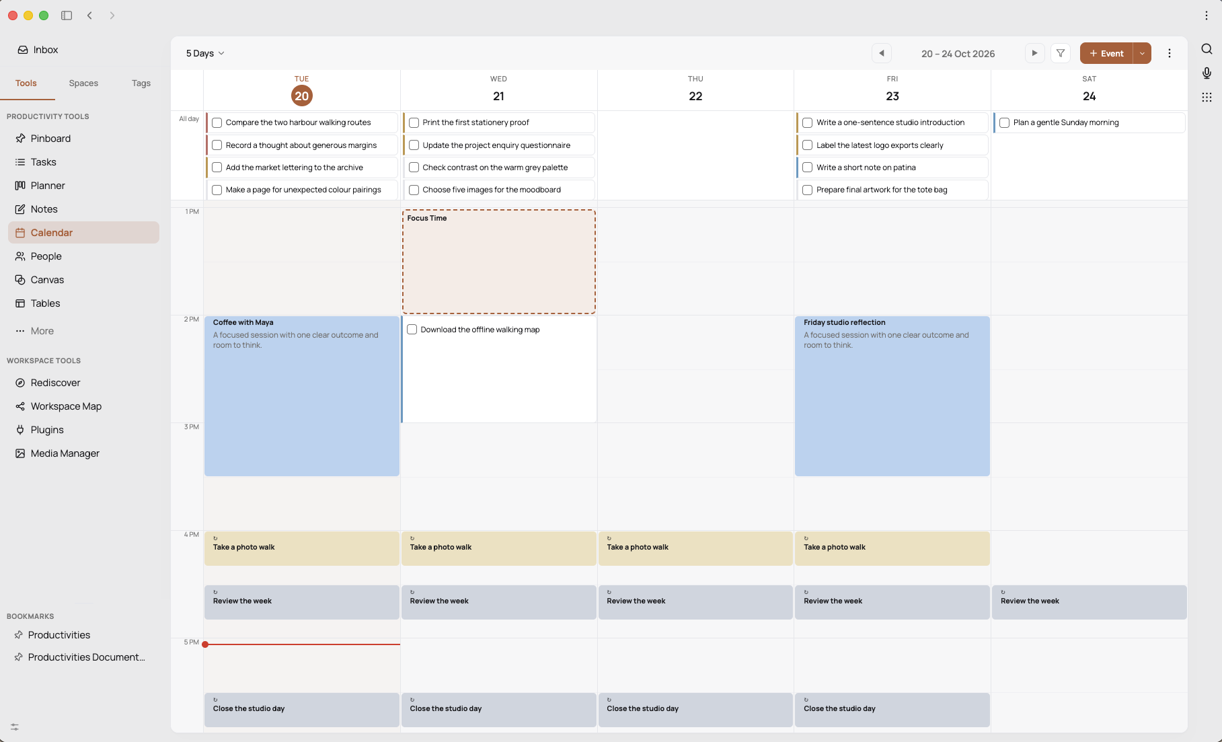The image size is (1222, 742).
Task: Open the calendar filter funnel
Action: [x=1061, y=53]
